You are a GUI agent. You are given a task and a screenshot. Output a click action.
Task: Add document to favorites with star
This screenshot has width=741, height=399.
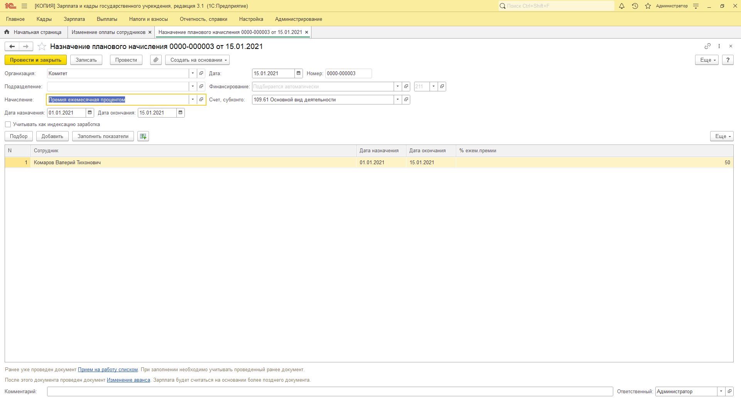pyautogui.click(x=42, y=47)
